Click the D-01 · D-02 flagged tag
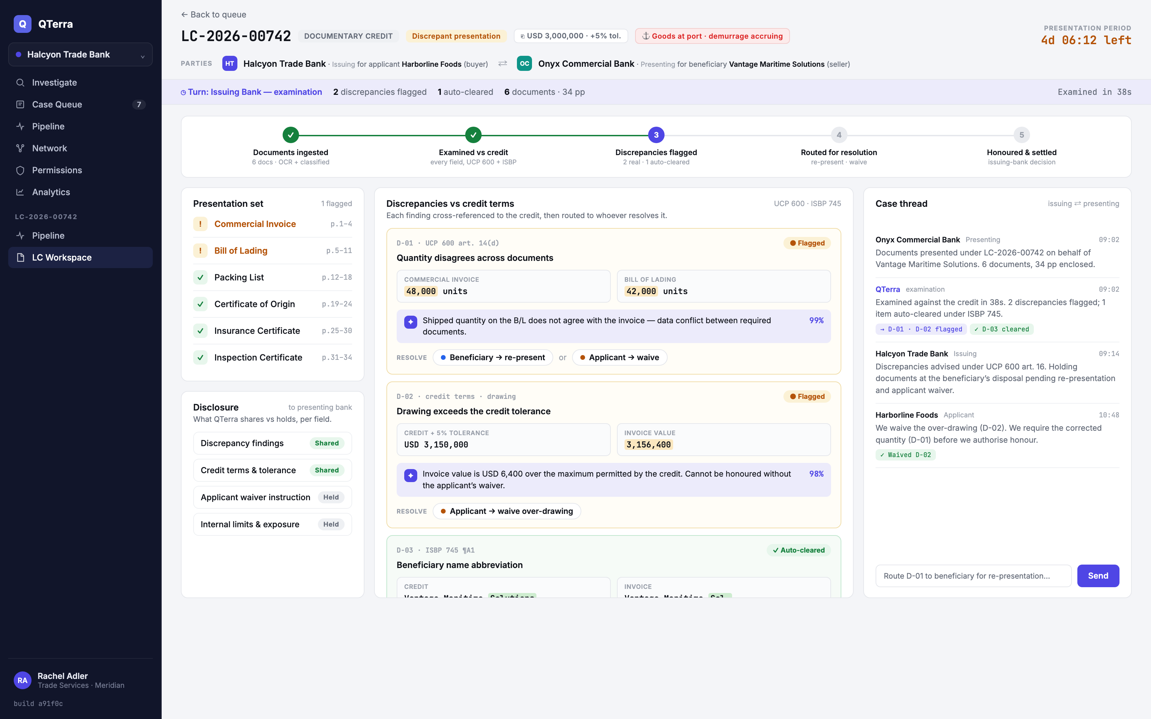Image resolution: width=1151 pixels, height=719 pixels. pos(921,329)
